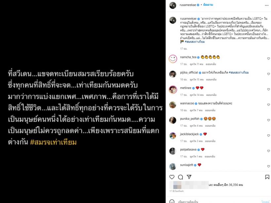Click add comment input field
Image resolution: width=271 pixels, height=203 pixels.
pos(219,201)
